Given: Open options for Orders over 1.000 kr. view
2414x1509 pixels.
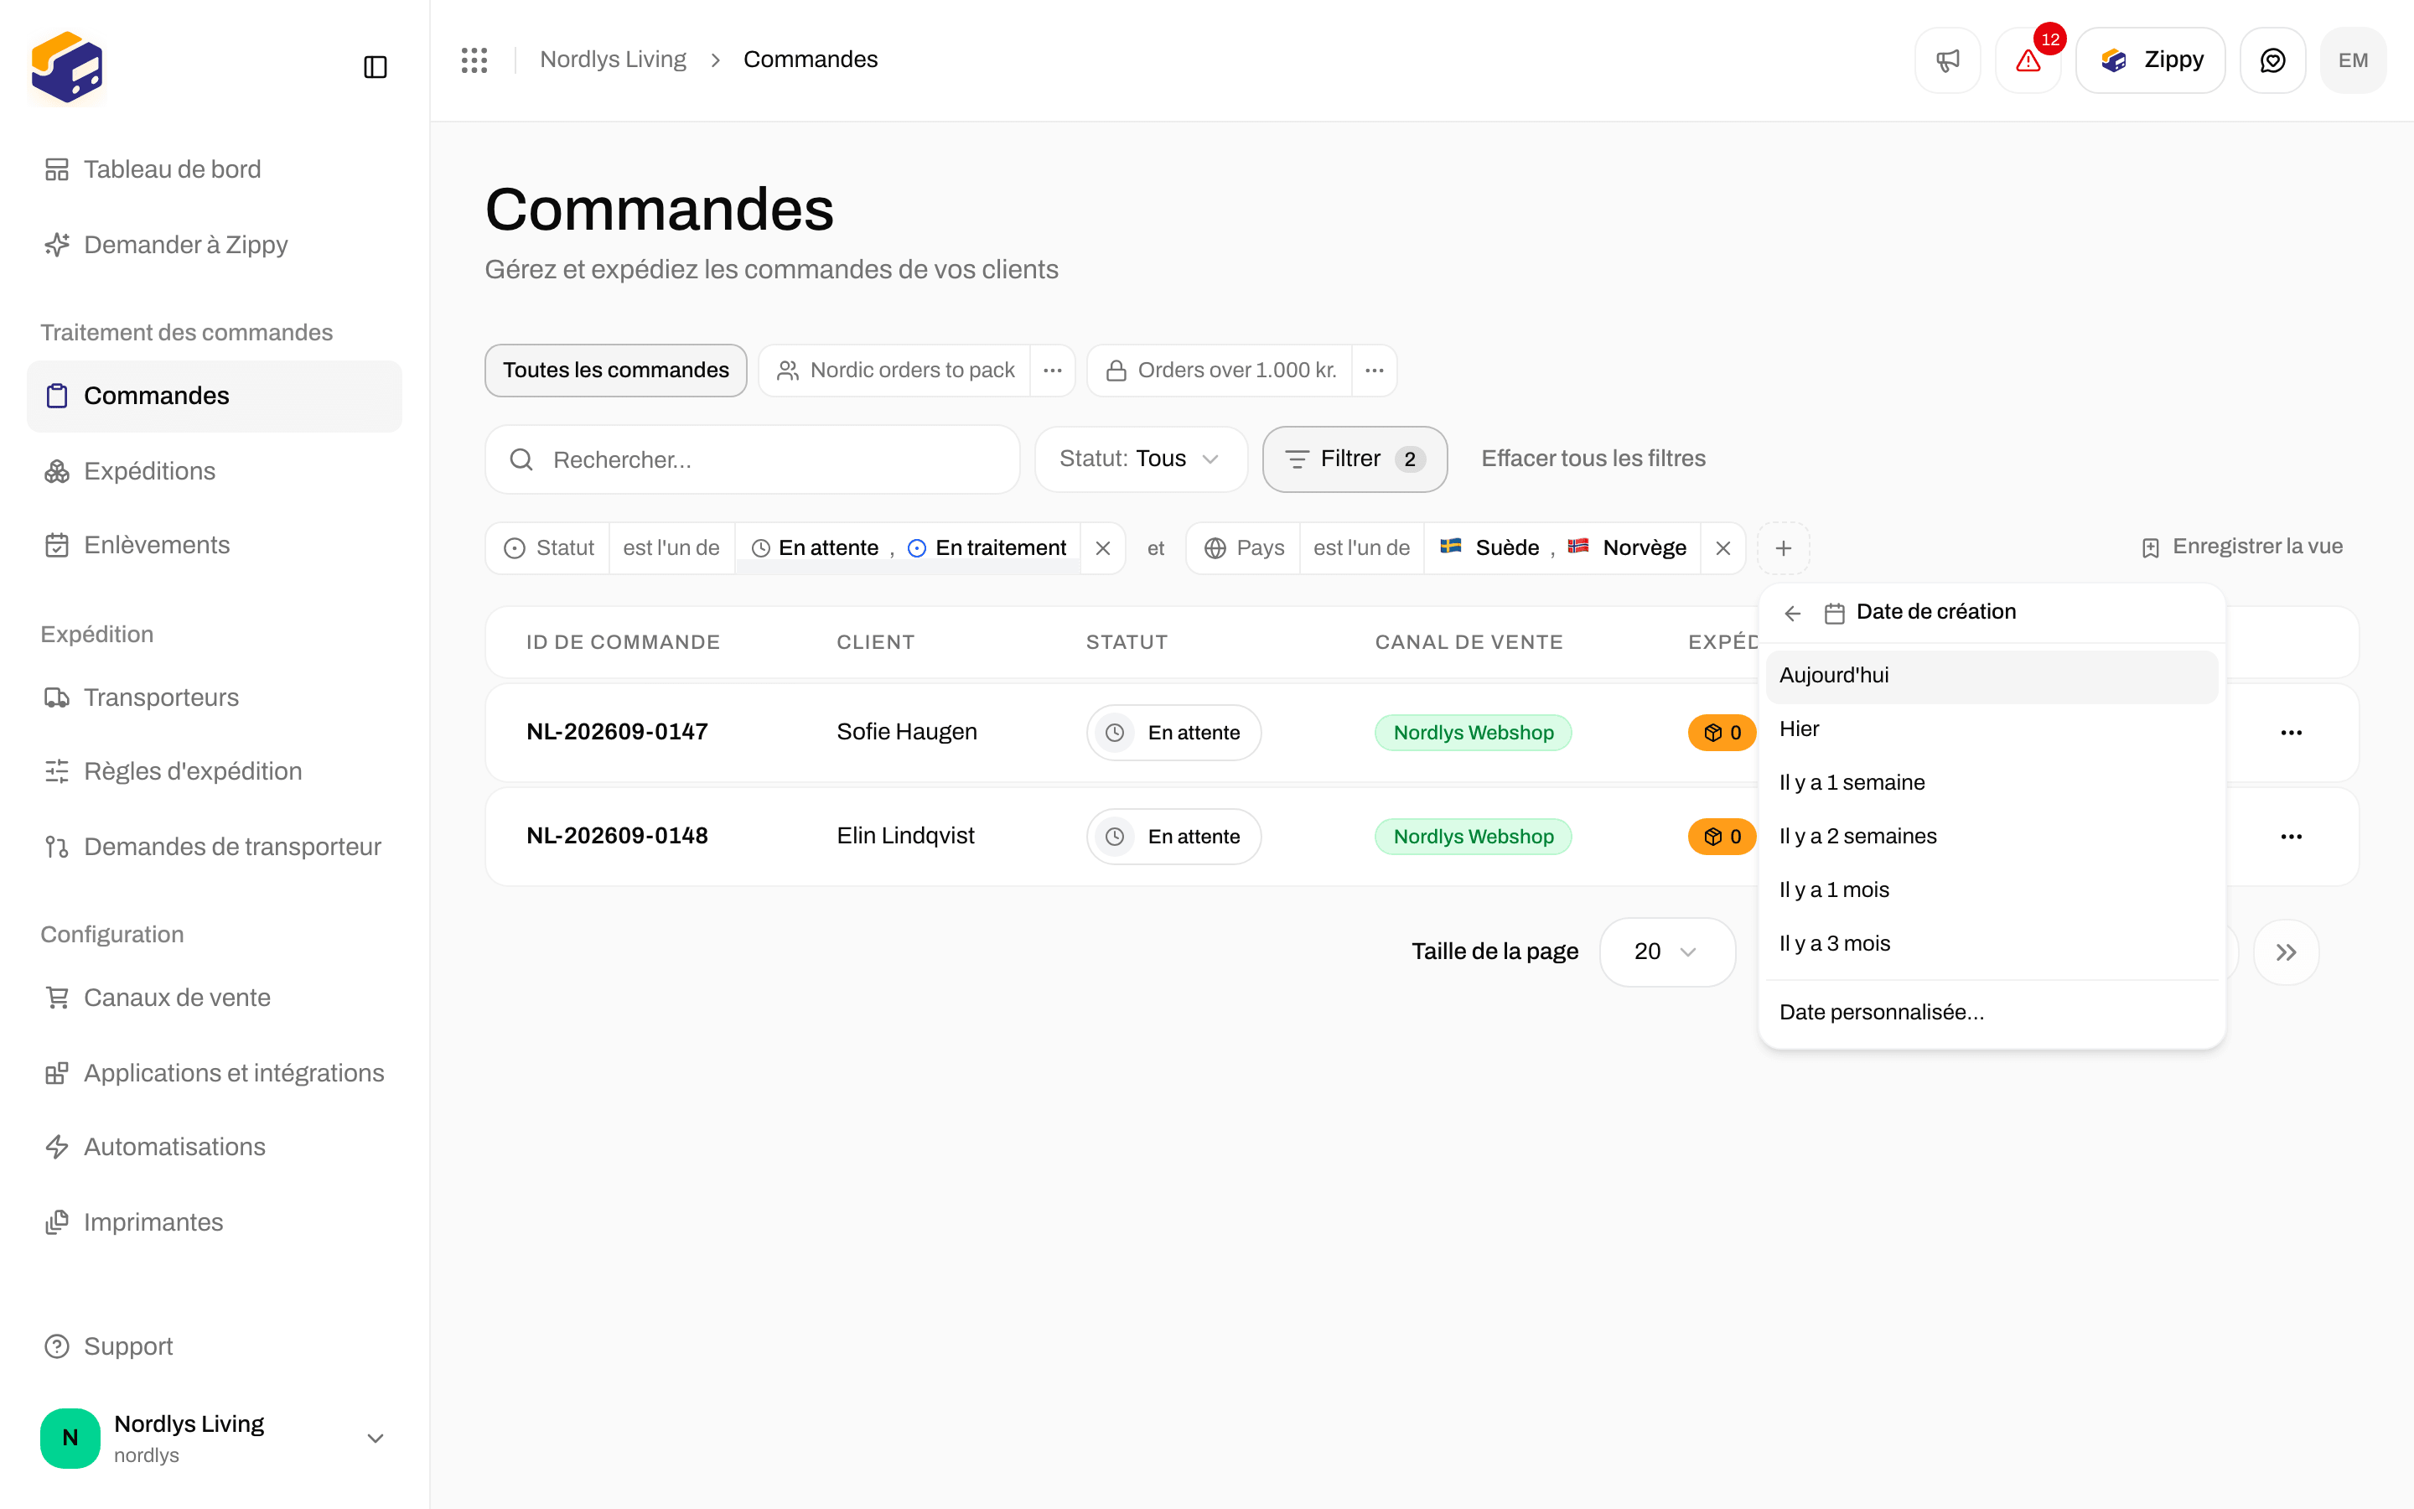Looking at the screenshot, I should click(x=1375, y=371).
